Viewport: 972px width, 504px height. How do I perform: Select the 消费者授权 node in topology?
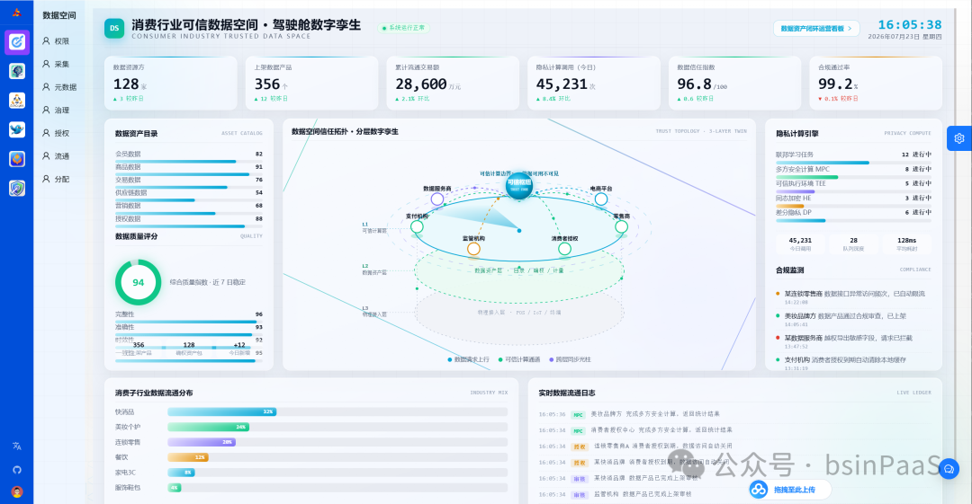tap(564, 249)
